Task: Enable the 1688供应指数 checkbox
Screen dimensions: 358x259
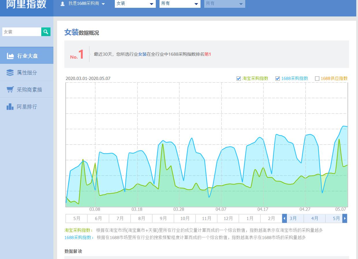Action: coord(317,79)
